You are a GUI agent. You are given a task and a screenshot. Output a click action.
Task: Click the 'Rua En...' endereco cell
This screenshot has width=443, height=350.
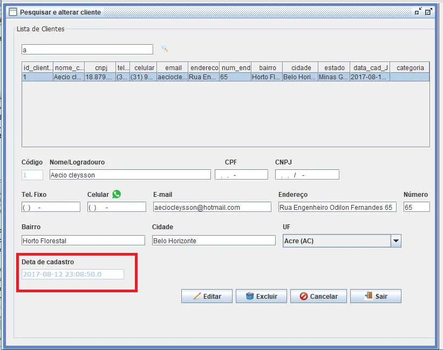pos(204,77)
